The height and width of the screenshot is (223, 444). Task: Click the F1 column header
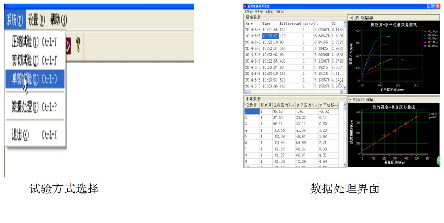322,23
